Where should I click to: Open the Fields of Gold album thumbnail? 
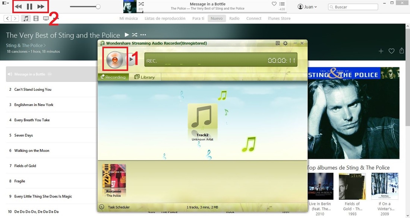tap(352, 186)
